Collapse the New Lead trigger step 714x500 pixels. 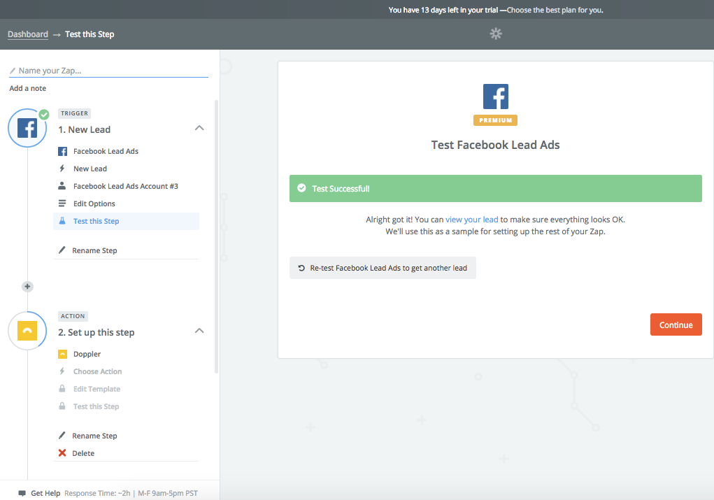coord(199,129)
